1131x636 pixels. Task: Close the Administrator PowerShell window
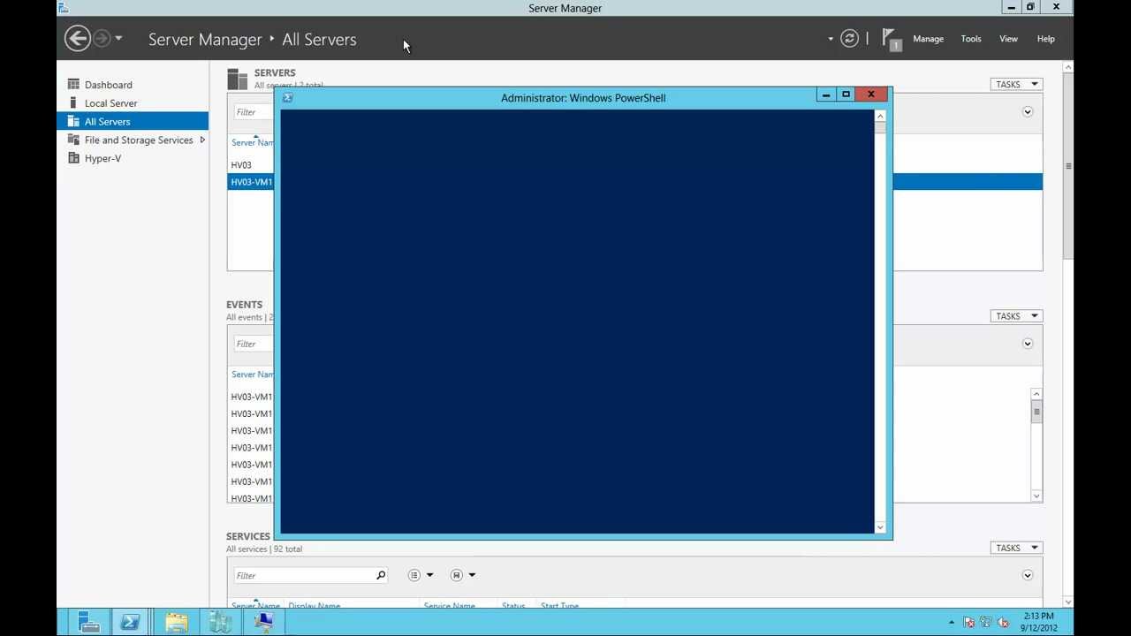(x=871, y=95)
